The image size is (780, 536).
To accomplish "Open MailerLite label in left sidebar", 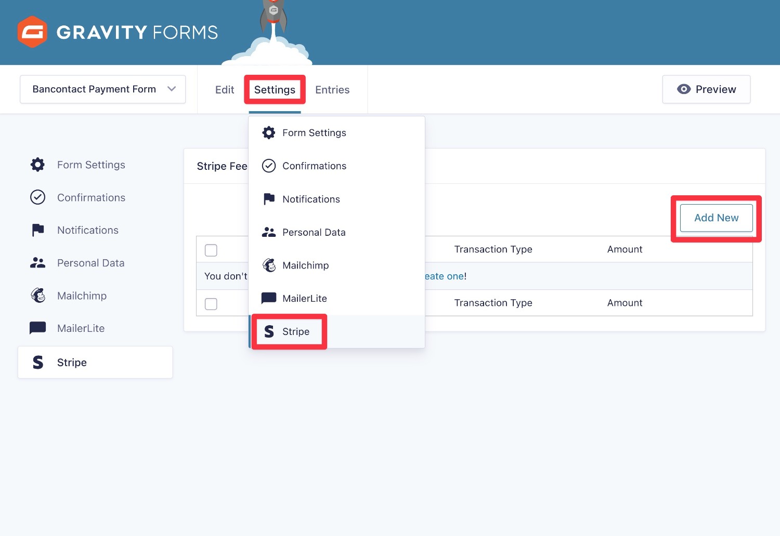I will coord(81,328).
